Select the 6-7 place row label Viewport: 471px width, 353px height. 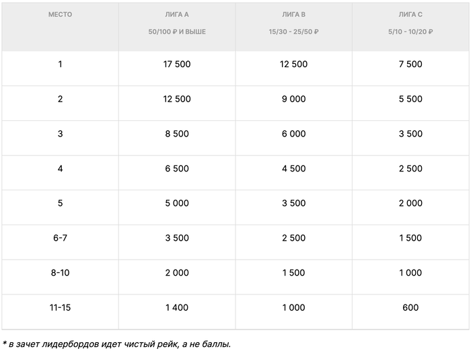(60, 238)
